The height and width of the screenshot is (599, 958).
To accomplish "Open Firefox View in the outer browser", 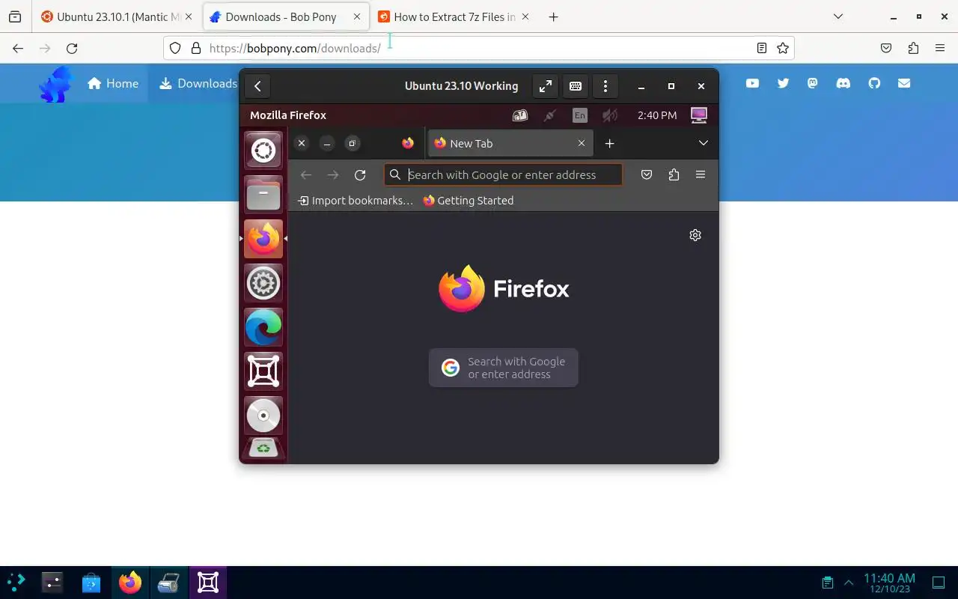I will 15,16.
